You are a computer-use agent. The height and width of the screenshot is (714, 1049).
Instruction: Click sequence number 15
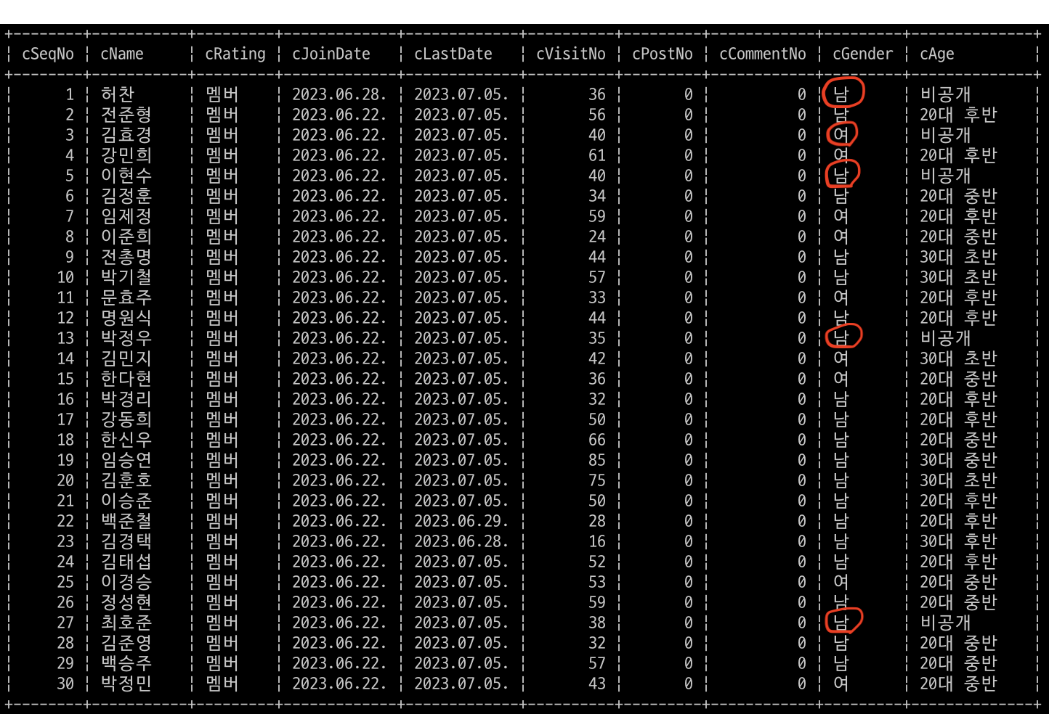[65, 379]
